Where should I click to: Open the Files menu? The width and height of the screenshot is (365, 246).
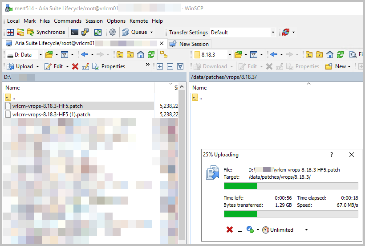pos(45,21)
